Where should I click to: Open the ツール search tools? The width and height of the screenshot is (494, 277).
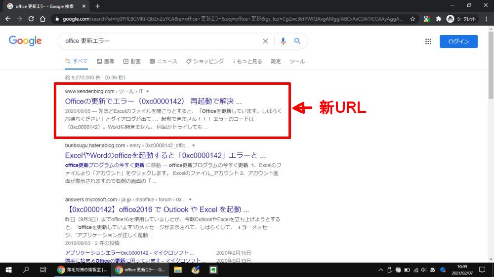(297, 61)
